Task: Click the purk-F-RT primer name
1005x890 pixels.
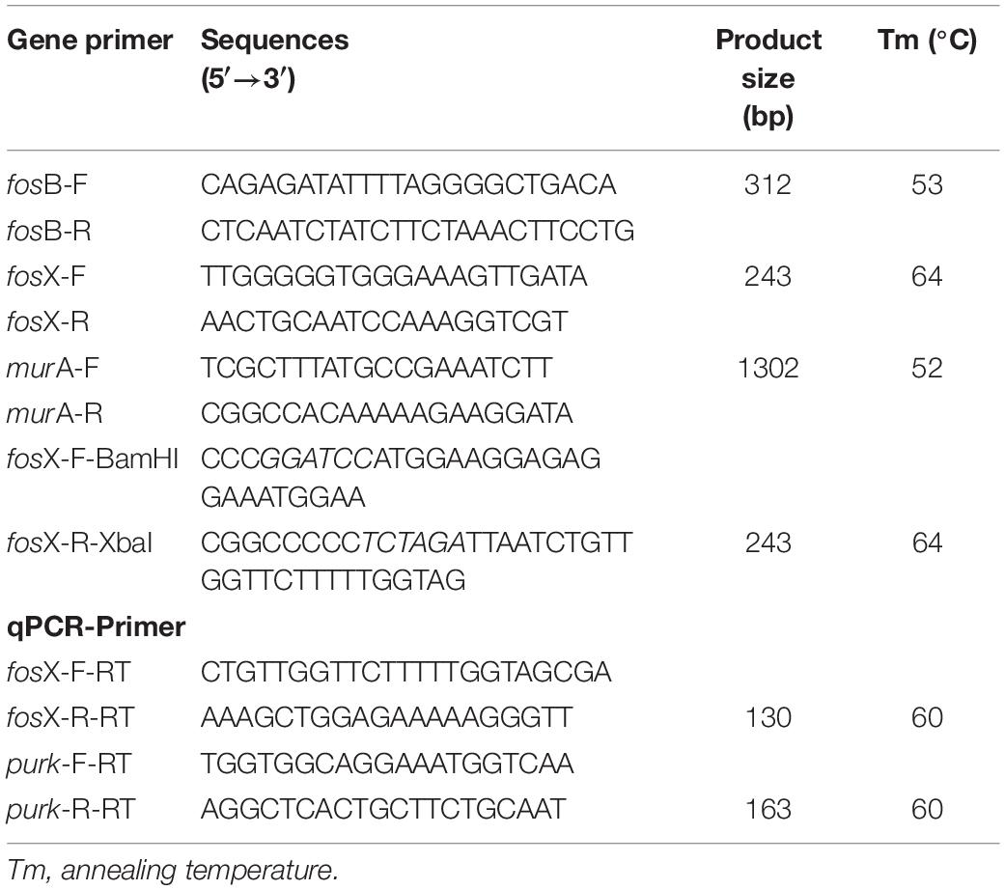Action: tap(70, 764)
